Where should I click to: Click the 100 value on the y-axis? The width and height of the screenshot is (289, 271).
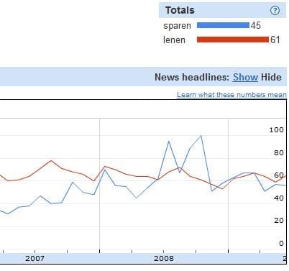pyautogui.click(x=277, y=130)
